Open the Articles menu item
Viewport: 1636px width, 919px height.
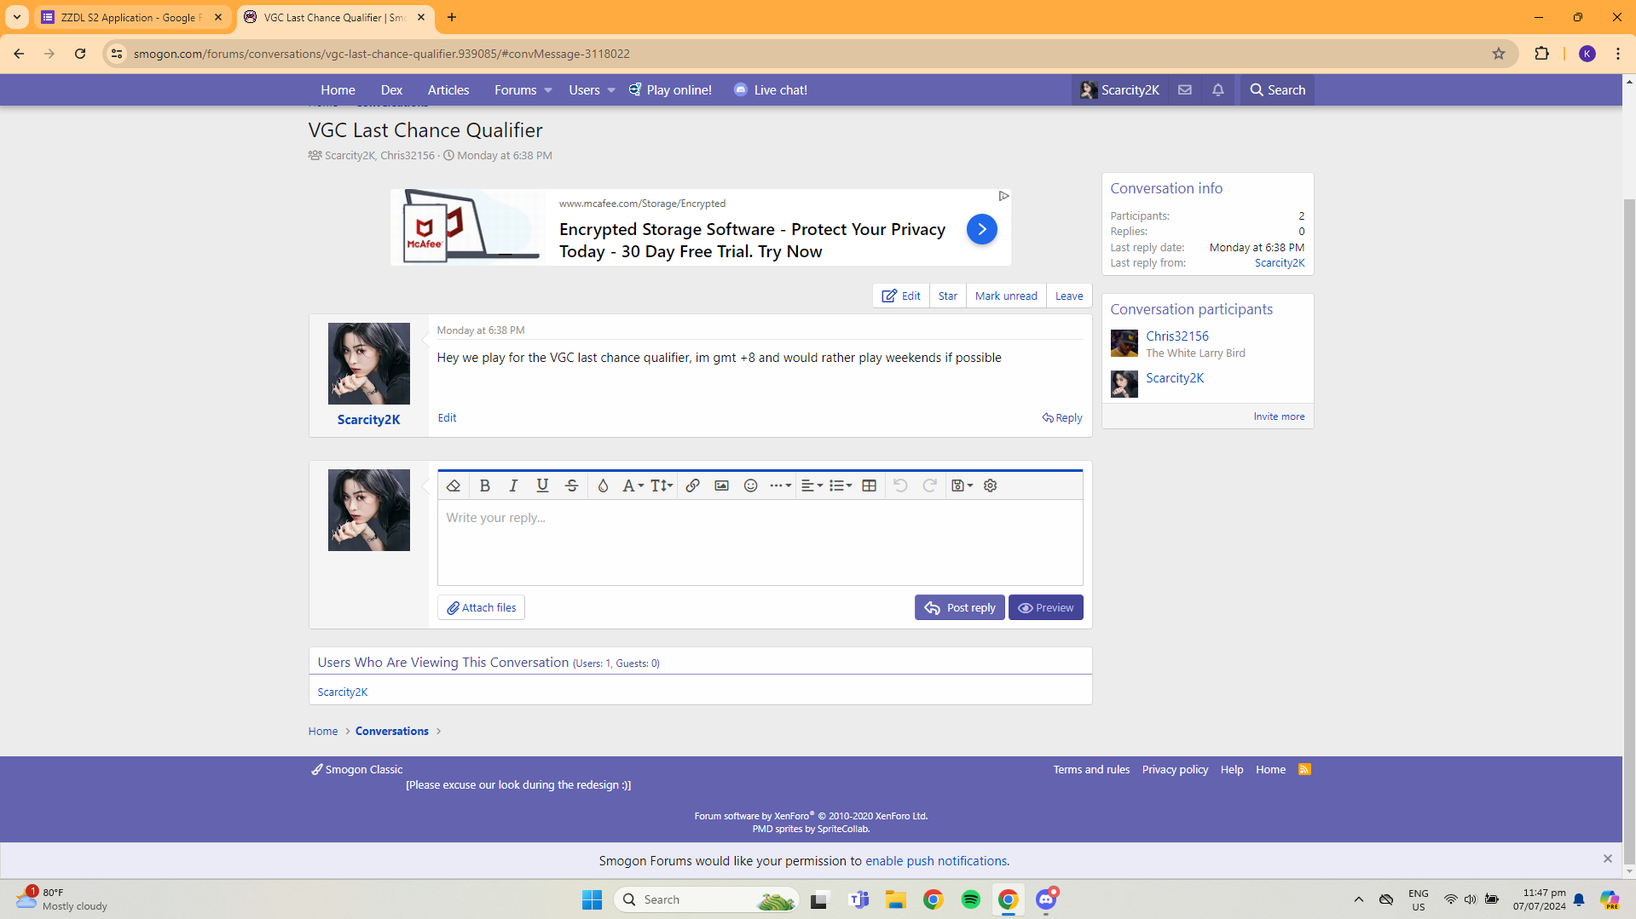tap(448, 89)
